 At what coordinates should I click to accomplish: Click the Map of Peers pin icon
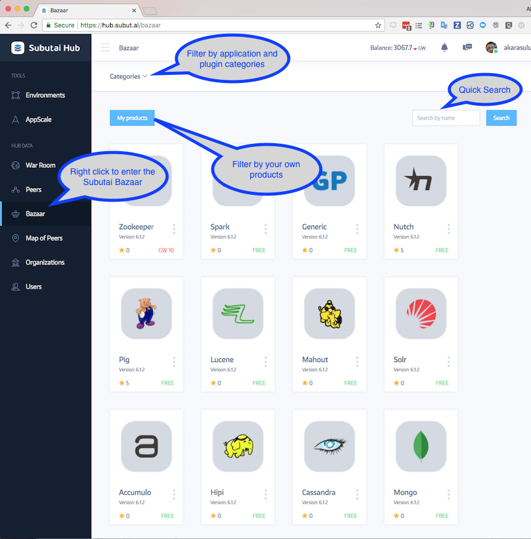coord(15,238)
